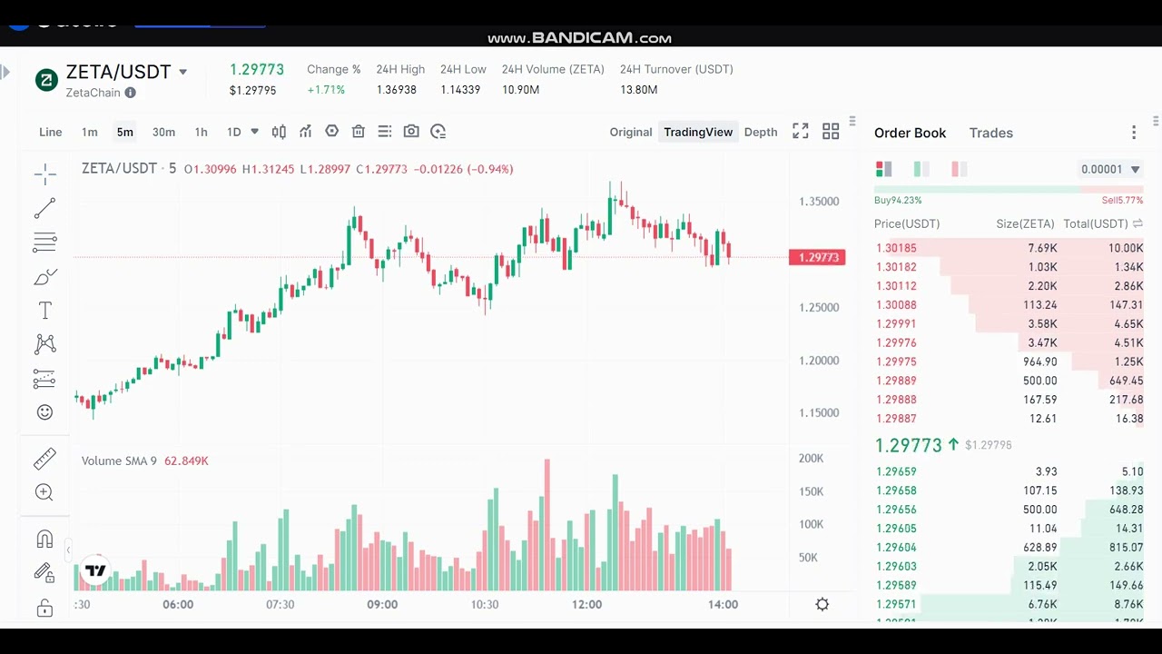
Task: Click the order book panel drag handle
Action: click(x=1156, y=121)
